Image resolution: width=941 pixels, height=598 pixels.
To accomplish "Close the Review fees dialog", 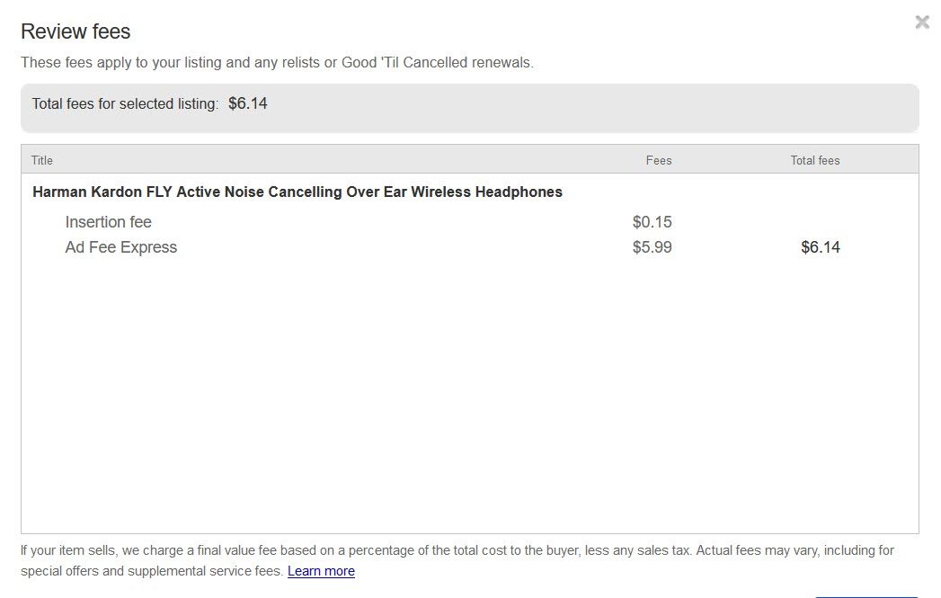I will pyautogui.click(x=922, y=22).
